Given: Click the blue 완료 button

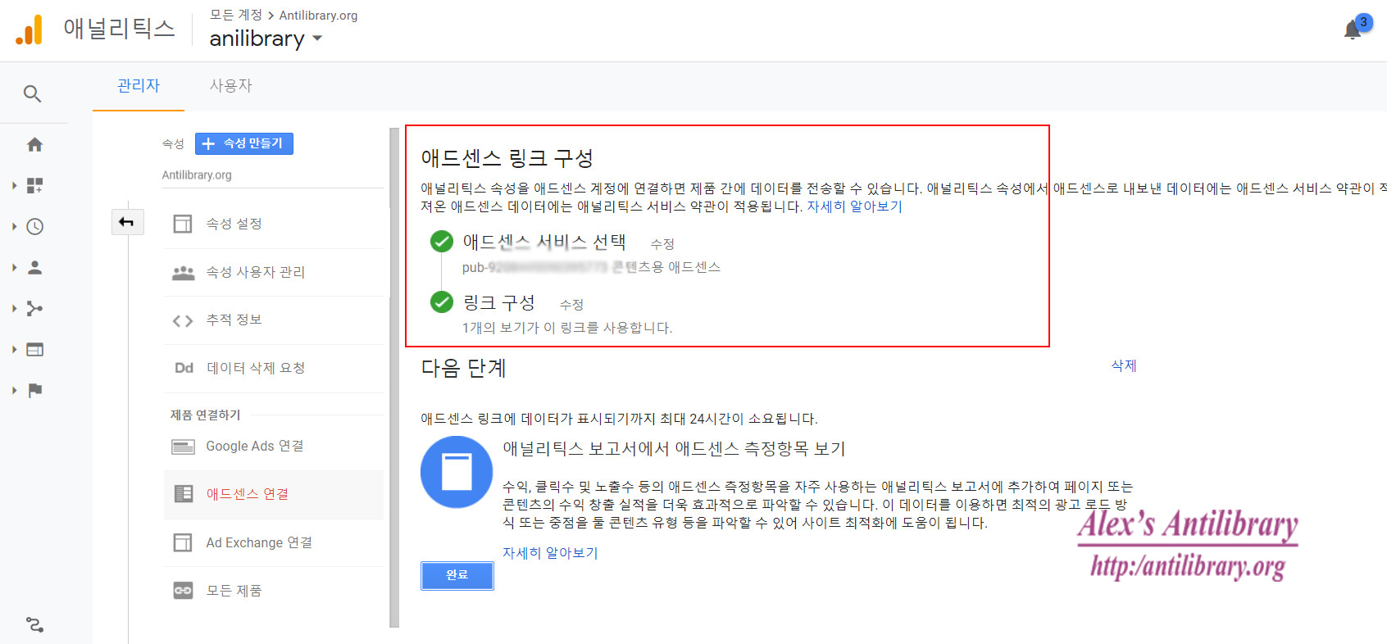Looking at the screenshot, I should click(x=457, y=575).
